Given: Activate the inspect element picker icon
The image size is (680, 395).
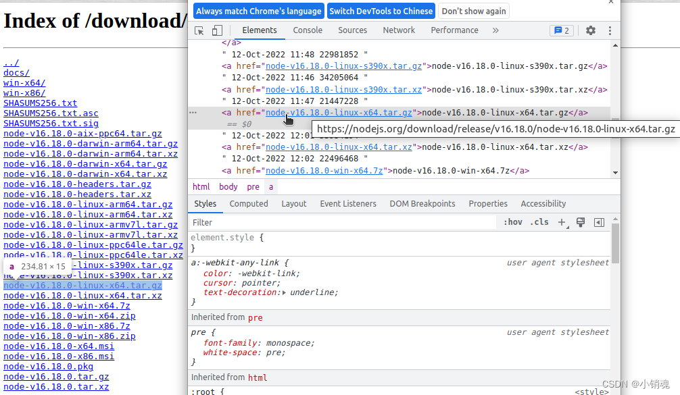Looking at the screenshot, I should (x=199, y=30).
